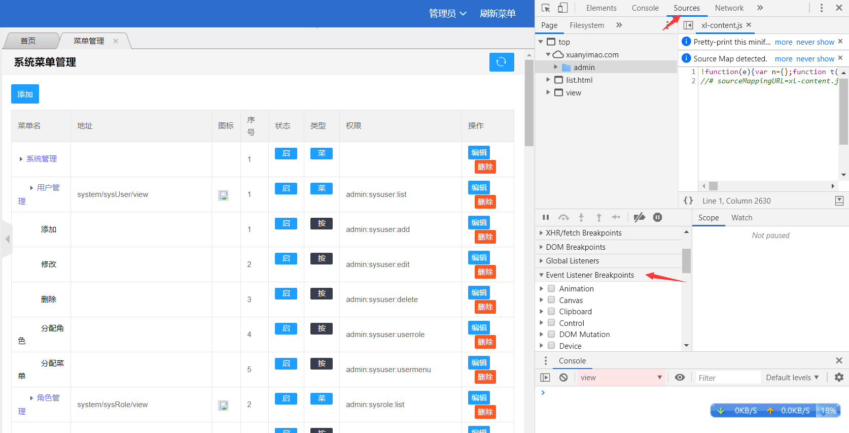The height and width of the screenshot is (433, 849).
Task: Toggle pause on exceptions icon
Action: tap(657, 217)
